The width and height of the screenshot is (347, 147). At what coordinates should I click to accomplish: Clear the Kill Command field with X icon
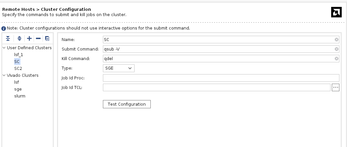point(336,59)
